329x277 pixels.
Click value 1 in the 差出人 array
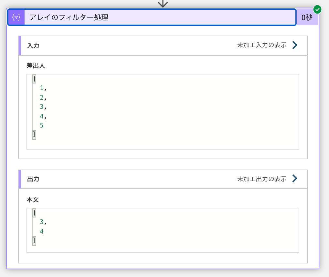[x=42, y=88]
